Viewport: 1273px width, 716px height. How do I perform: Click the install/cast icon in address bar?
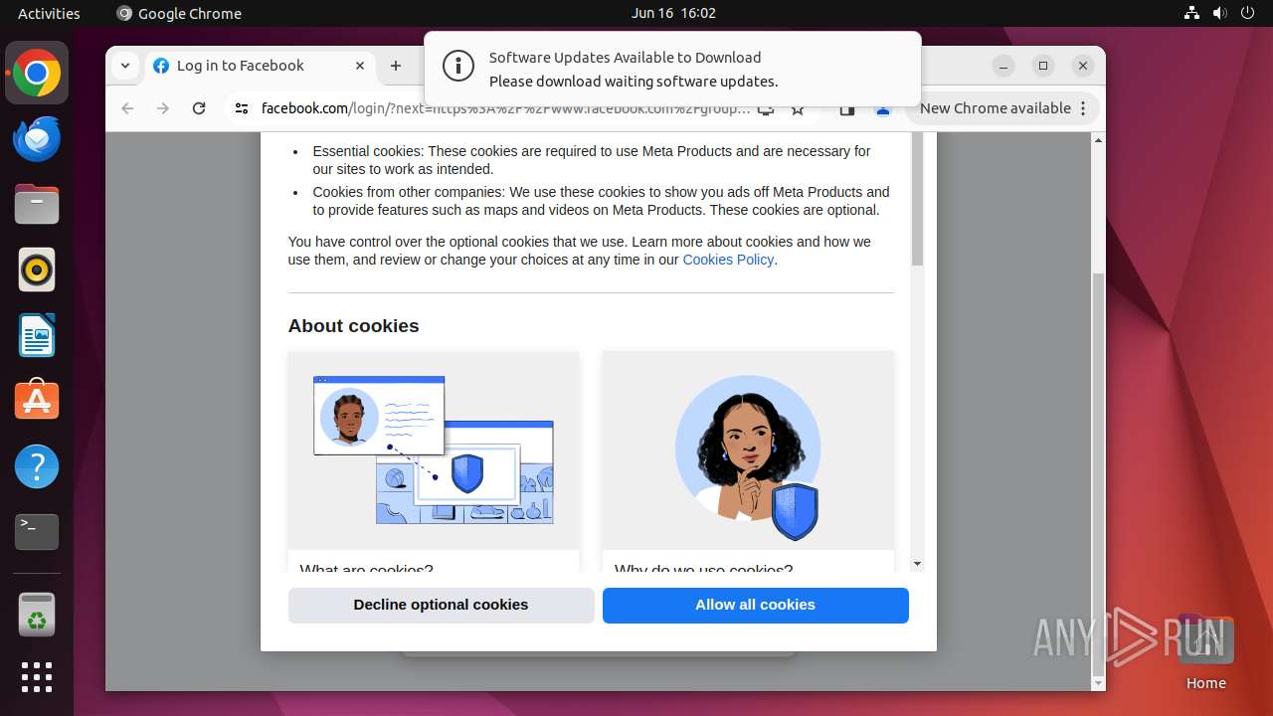pos(766,109)
